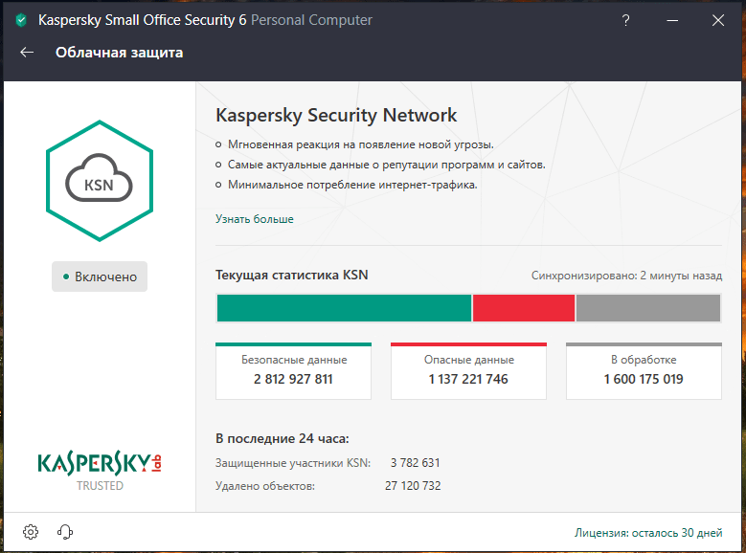746x553 pixels.
Task: Click the Kaspersky Lab Trusted logo
Action: [x=100, y=472]
